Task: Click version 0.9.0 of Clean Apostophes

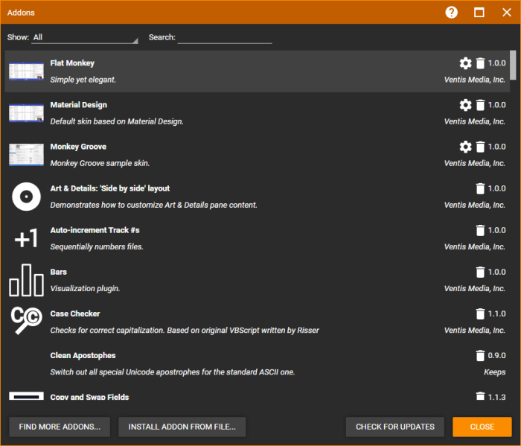Action: [496, 356]
